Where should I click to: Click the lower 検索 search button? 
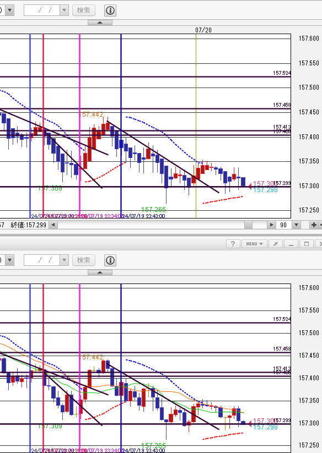84,260
